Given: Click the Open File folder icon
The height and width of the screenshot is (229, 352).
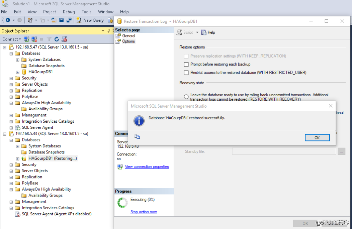Looking at the screenshot, I should pyautogui.click(x=54, y=20).
